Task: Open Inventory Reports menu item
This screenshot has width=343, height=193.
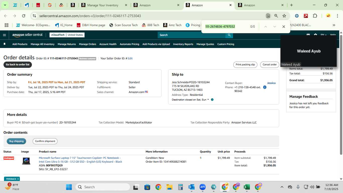Action: point(183,44)
